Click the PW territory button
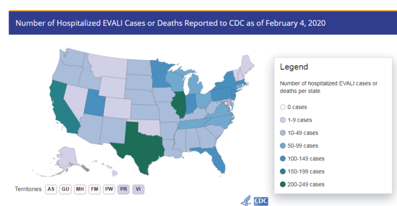 pyautogui.click(x=109, y=189)
